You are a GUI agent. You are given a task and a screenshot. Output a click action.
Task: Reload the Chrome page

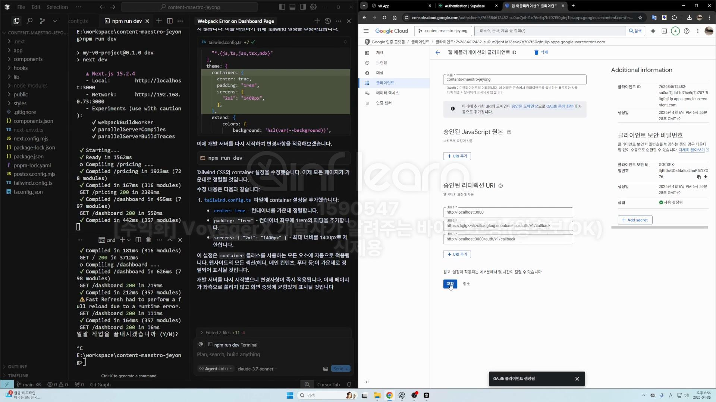pyautogui.click(x=384, y=17)
